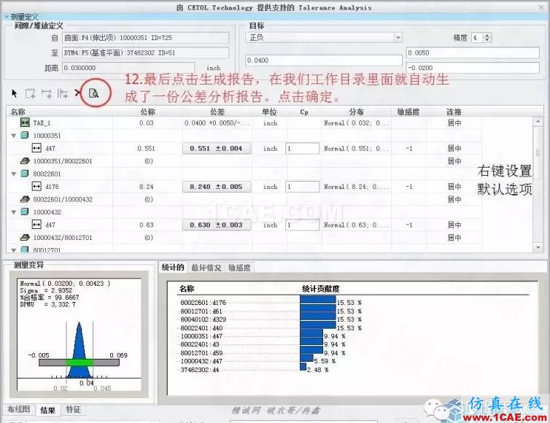
Task: Click the part icon beside 10000351
Action: (25, 135)
